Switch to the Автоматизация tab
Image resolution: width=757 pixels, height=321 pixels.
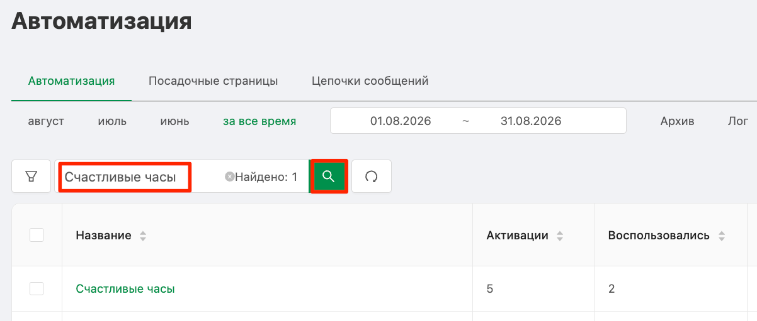tap(71, 81)
